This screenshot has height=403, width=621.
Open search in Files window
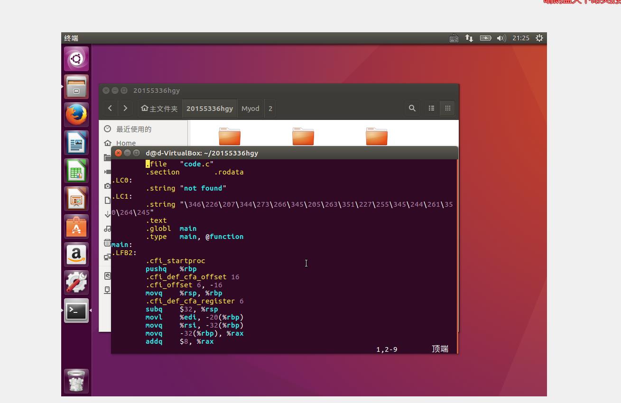pos(412,109)
